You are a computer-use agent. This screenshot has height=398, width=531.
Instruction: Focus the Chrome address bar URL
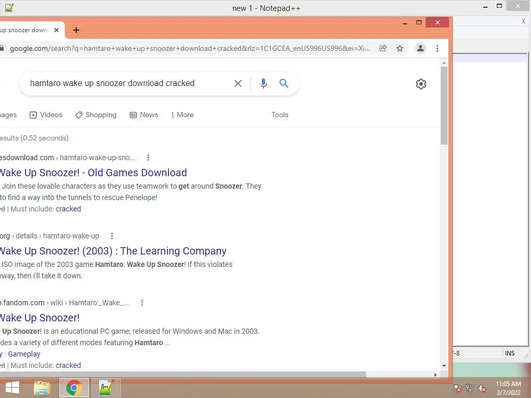(x=190, y=48)
